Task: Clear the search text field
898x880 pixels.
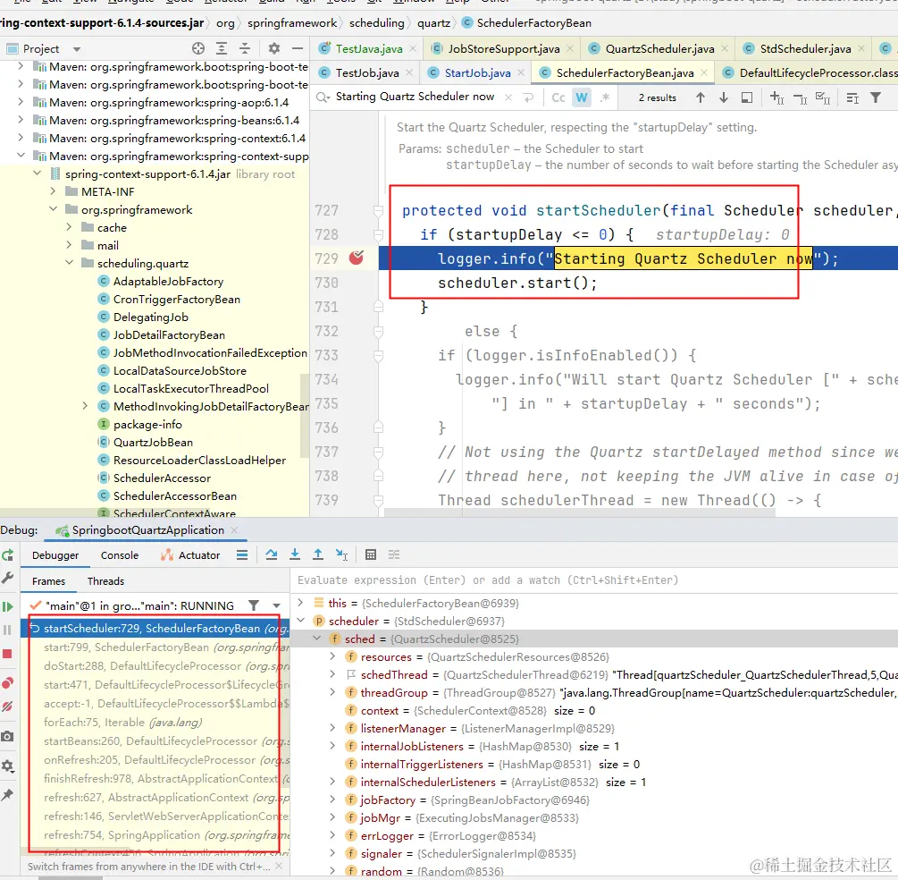Action: 508,97
